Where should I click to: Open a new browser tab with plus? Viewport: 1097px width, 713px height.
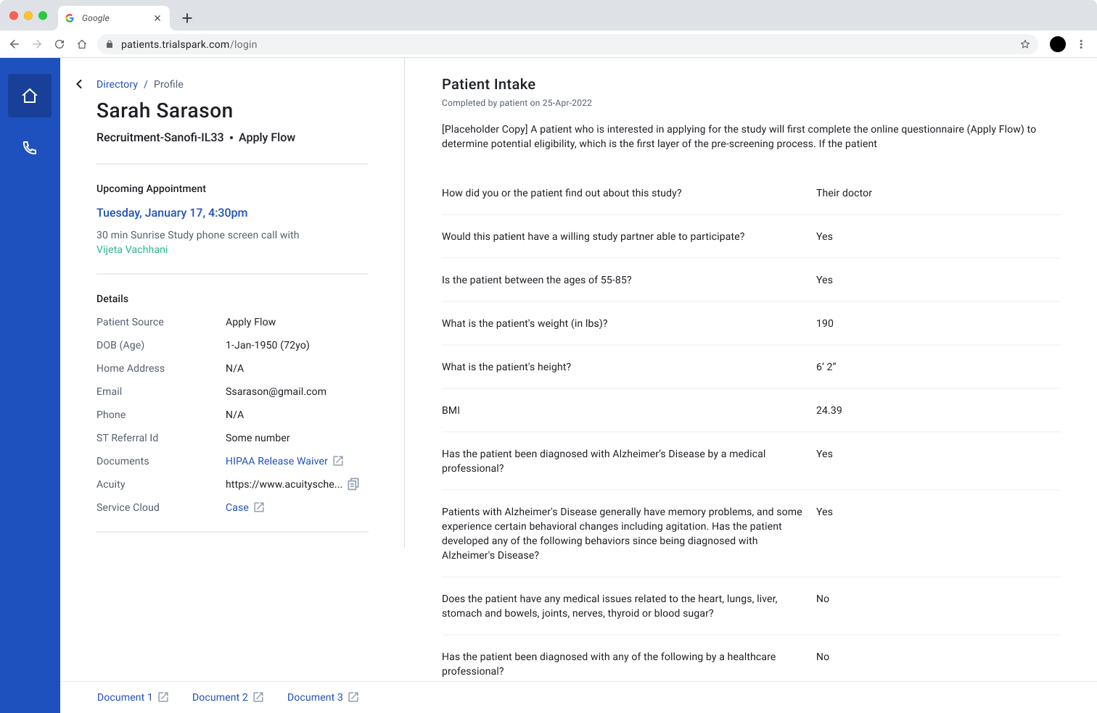coord(187,18)
